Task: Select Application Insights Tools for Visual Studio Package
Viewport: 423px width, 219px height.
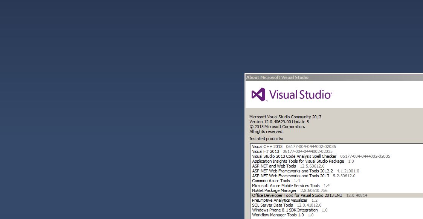Action: pos(337,161)
